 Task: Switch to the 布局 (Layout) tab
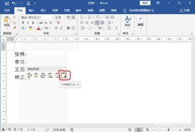pyautogui.click(x=55, y=10)
